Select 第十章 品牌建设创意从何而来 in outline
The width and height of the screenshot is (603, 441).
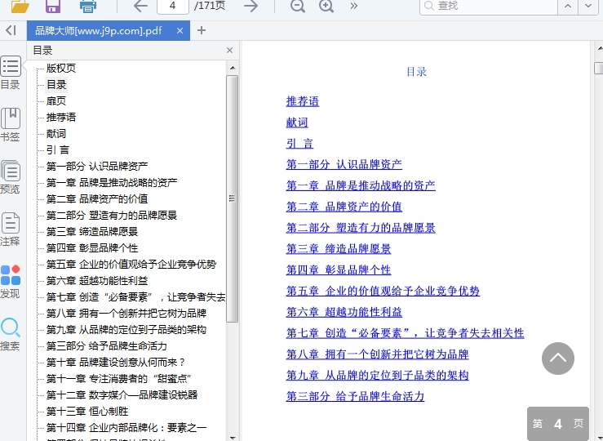(x=116, y=362)
